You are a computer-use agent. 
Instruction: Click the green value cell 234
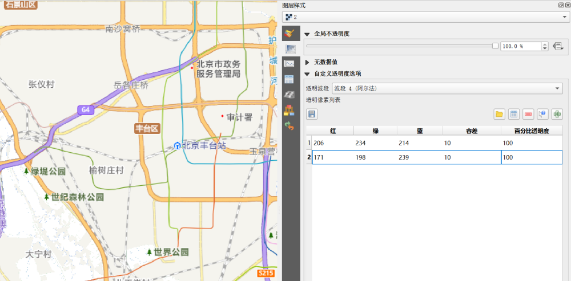click(376, 143)
